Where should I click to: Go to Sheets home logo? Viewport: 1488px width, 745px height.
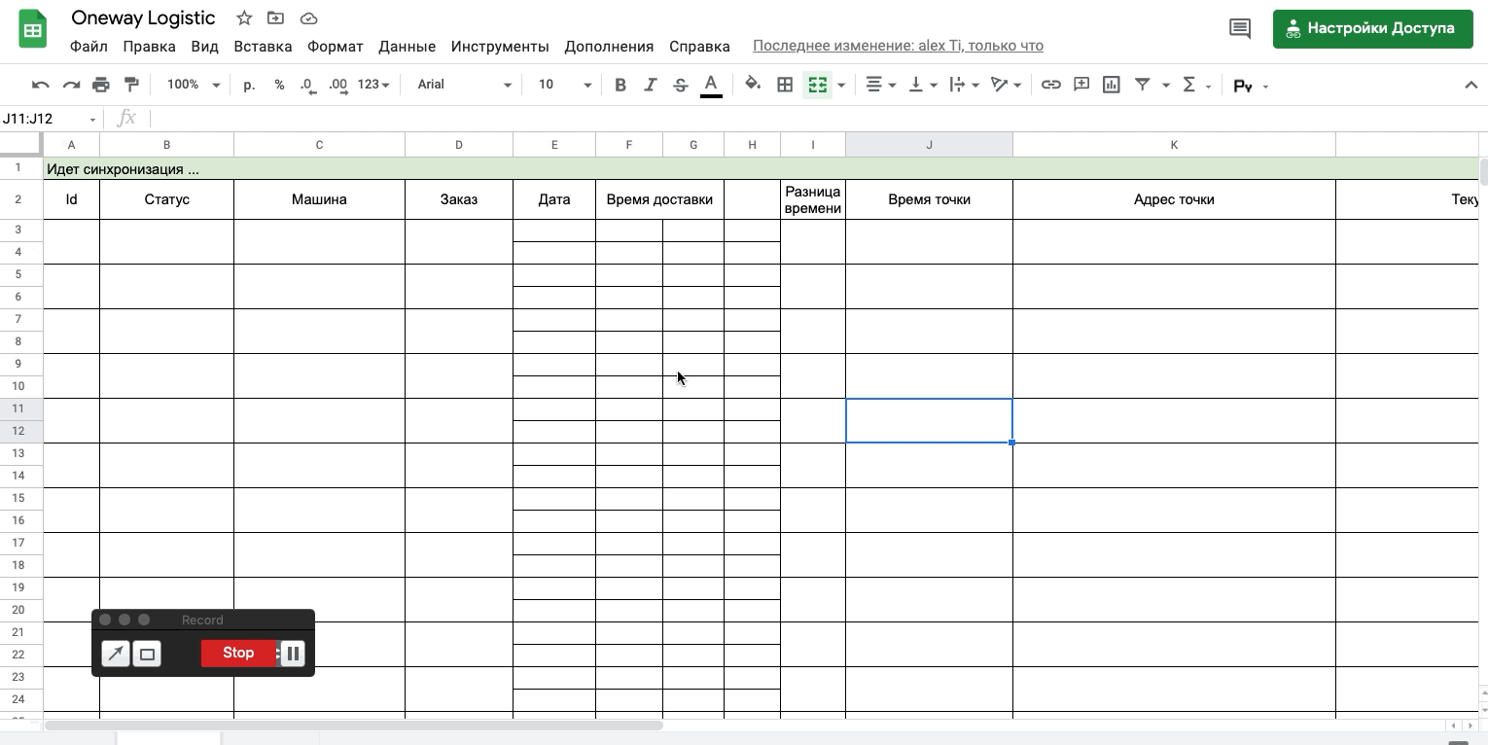point(33,28)
